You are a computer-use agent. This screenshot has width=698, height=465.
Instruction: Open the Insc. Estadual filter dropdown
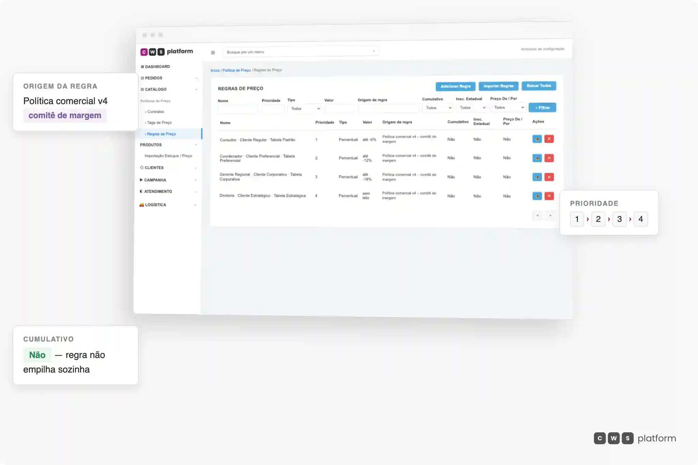[472, 108]
